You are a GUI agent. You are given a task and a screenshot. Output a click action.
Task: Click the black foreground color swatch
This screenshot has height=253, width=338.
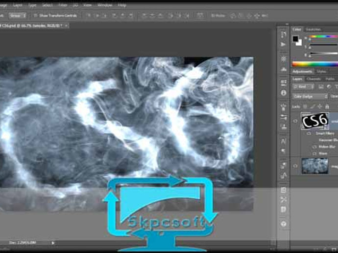[x=295, y=39]
